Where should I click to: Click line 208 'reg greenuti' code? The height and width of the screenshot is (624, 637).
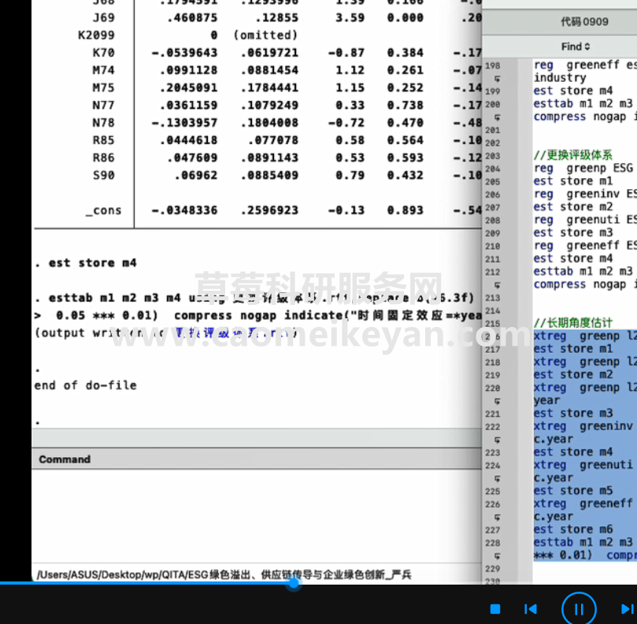coord(585,220)
